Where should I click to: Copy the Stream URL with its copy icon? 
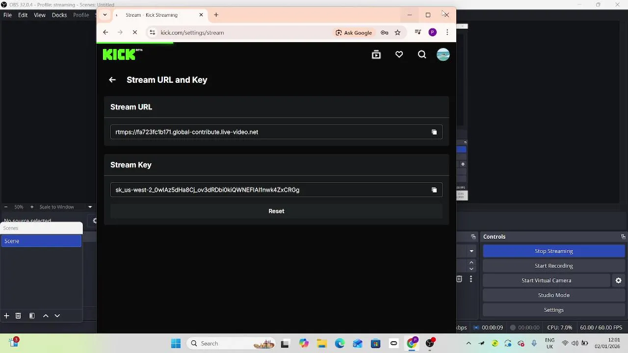click(434, 132)
